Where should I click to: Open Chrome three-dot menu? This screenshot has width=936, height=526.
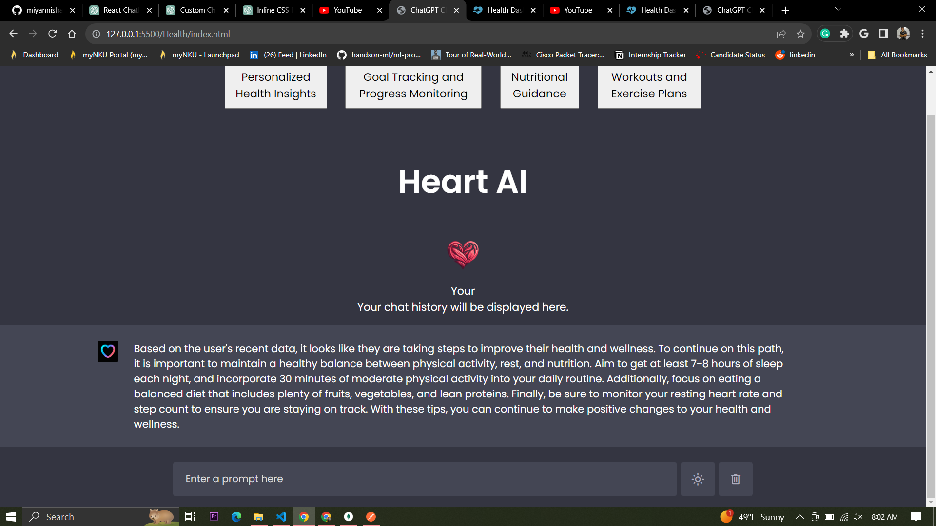click(922, 34)
